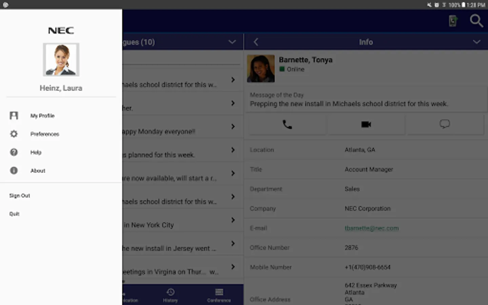Open the 'appy Monday everyone!' row chevron
The height and width of the screenshot is (305, 488).
click(x=233, y=126)
